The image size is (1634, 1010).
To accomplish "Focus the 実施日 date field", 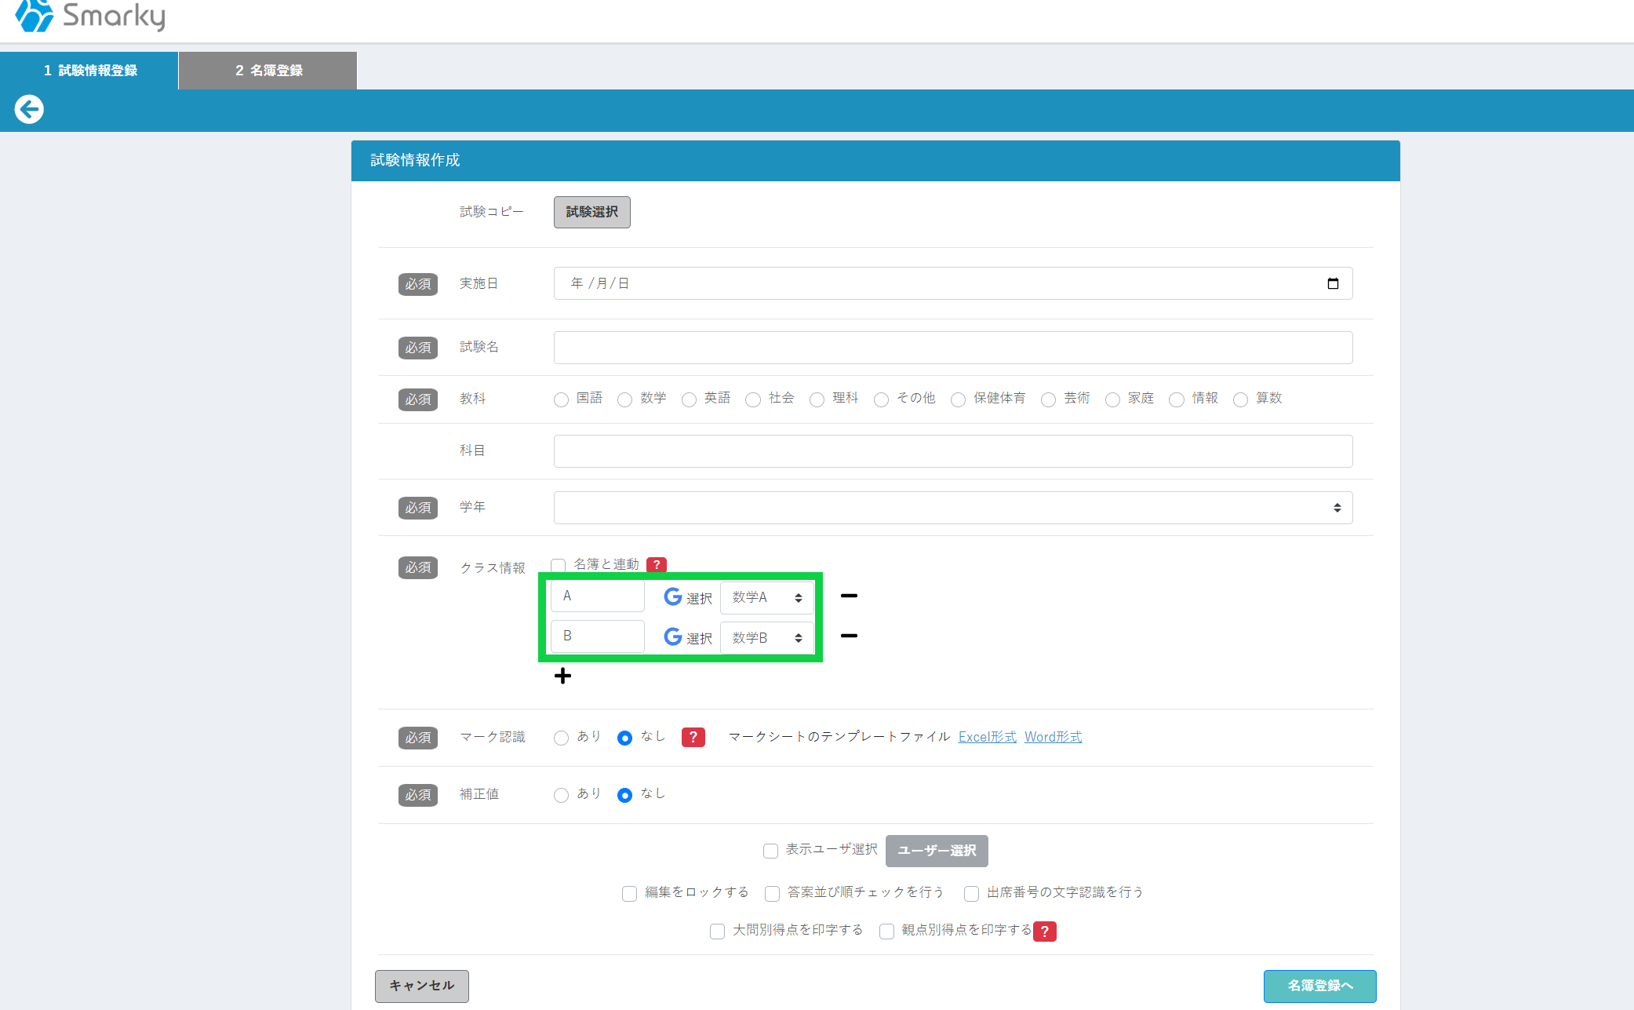I will [953, 283].
